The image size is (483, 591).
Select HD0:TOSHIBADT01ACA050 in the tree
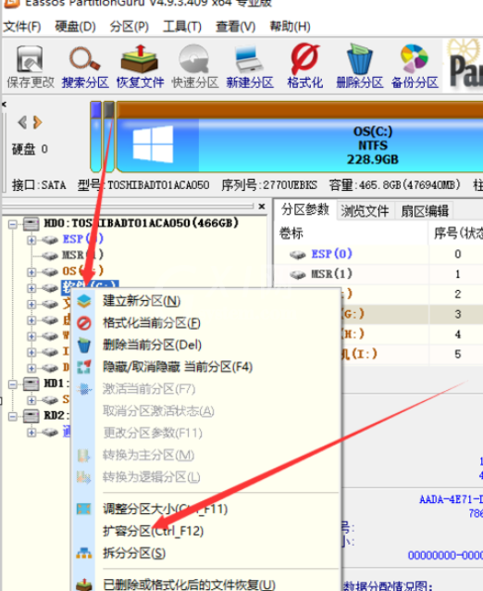[x=142, y=223]
